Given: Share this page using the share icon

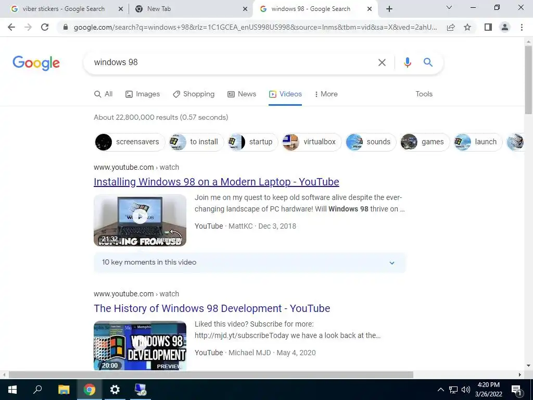Looking at the screenshot, I should pos(451,27).
